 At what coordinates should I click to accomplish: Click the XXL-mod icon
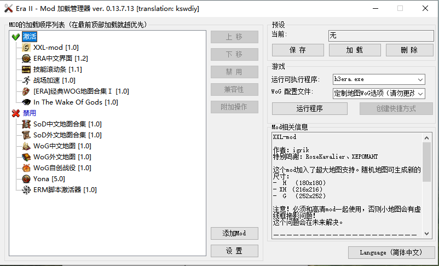point(26,48)
